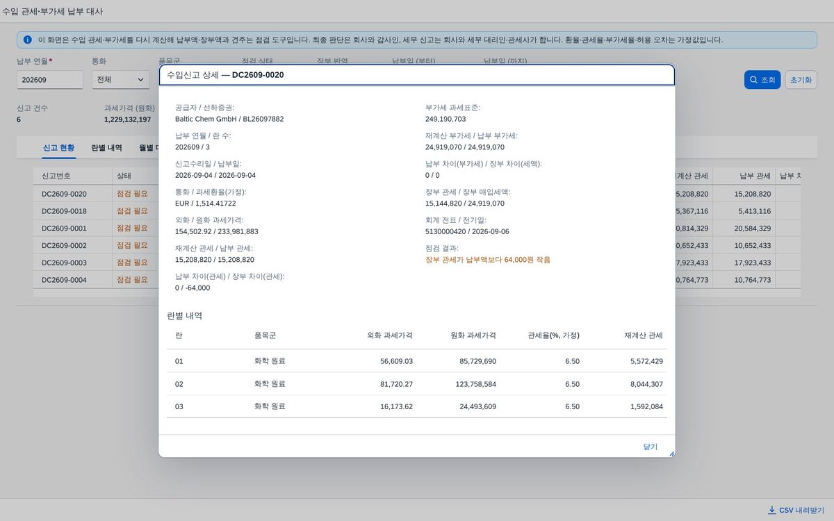Click the 상태 column header
This screenshot has width=834, height=521.
coord(135,176)
